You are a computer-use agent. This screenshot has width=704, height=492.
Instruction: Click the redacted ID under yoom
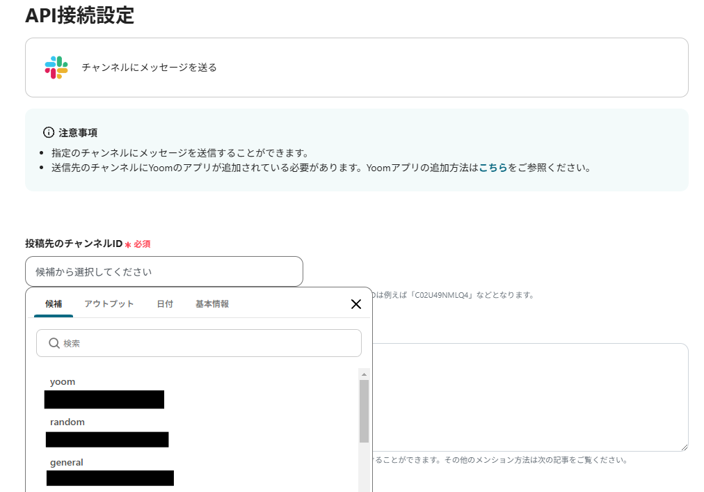pos(104,399)
